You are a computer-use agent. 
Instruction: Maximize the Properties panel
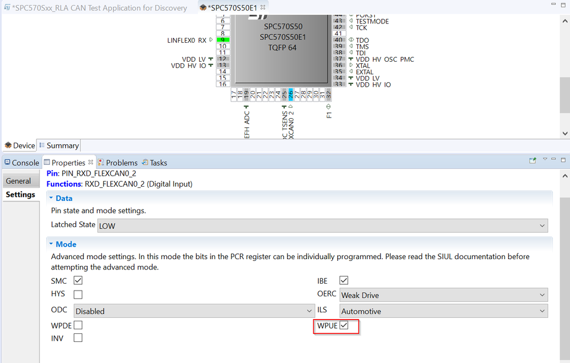tap(563, 160)
